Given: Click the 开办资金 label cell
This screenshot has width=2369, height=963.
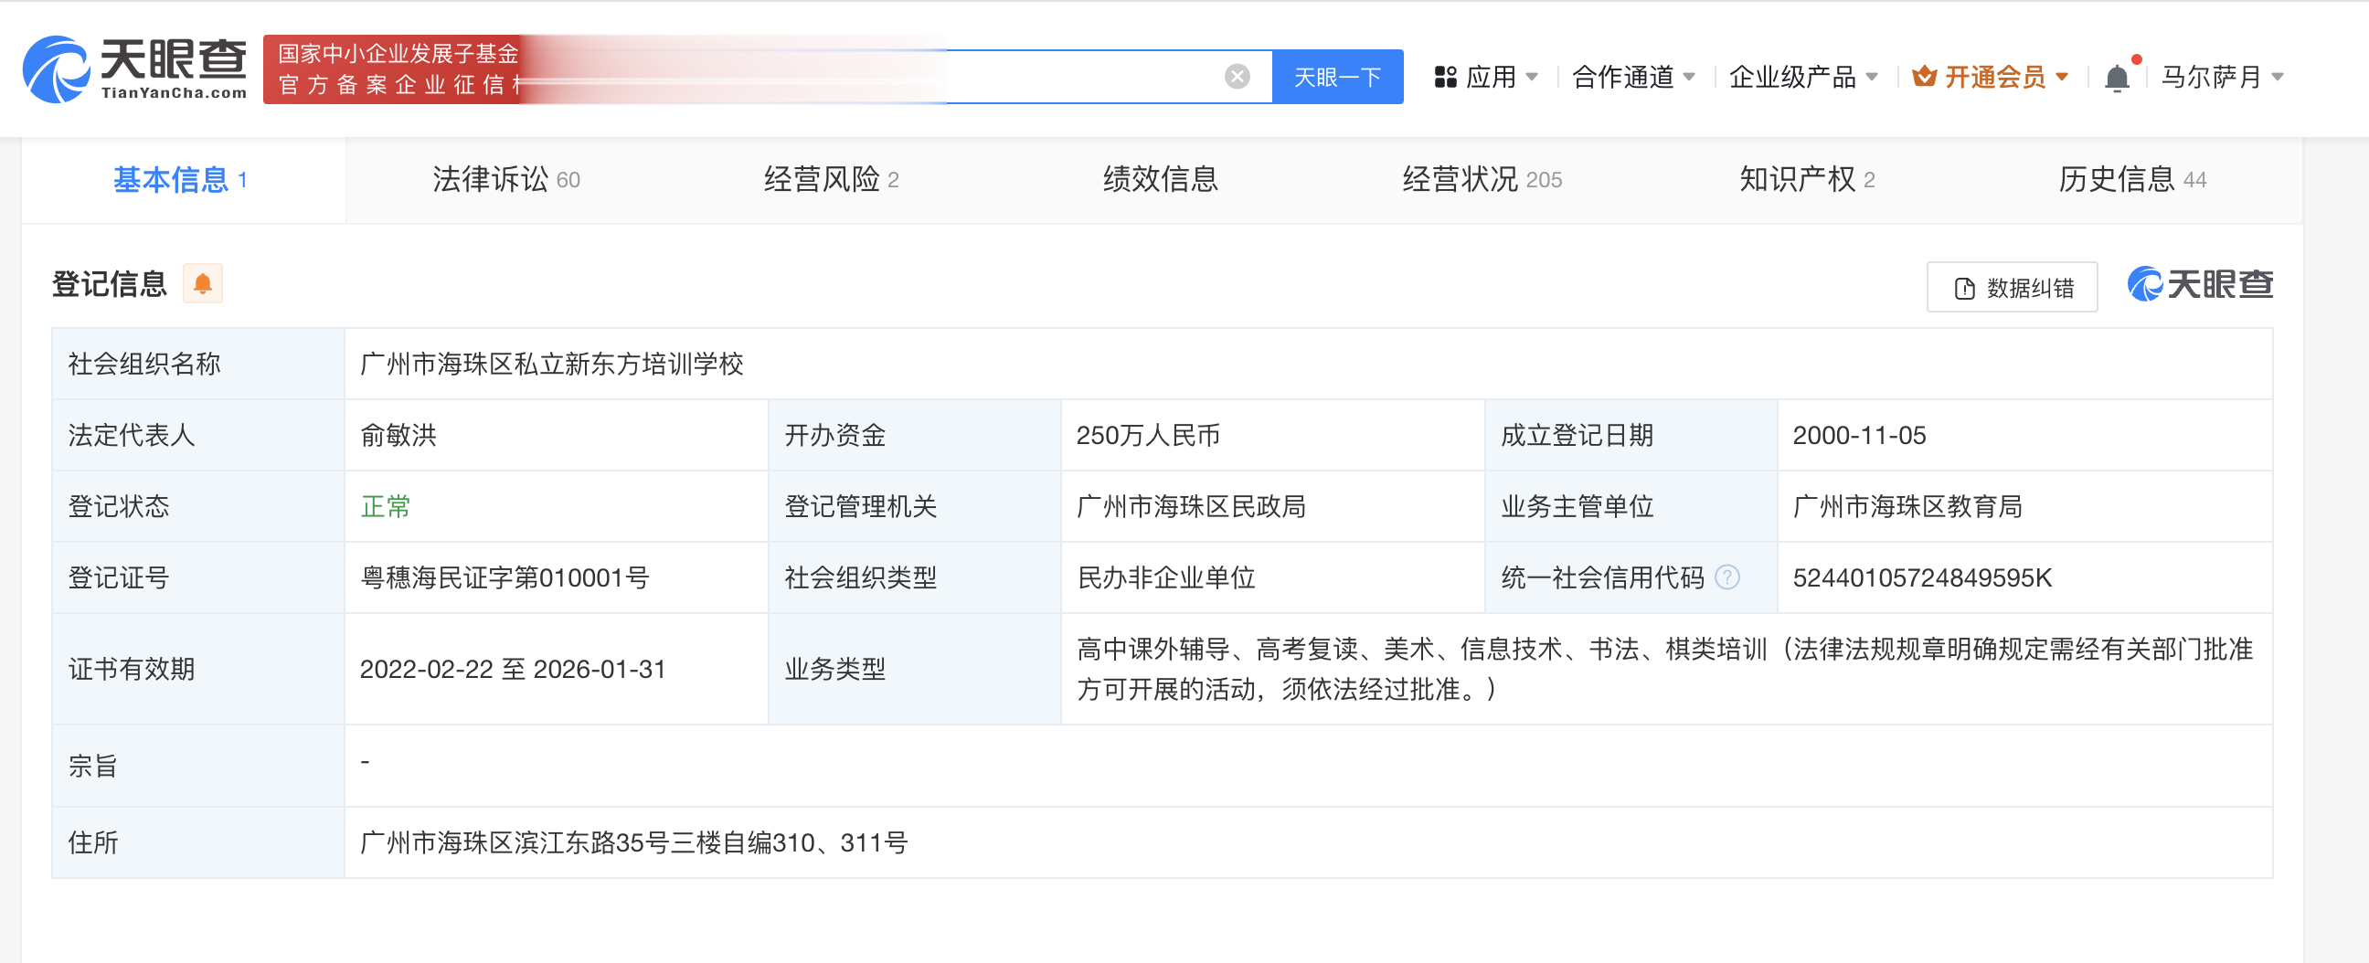Looking at the screenshot, I should click(x=915, y=435).
